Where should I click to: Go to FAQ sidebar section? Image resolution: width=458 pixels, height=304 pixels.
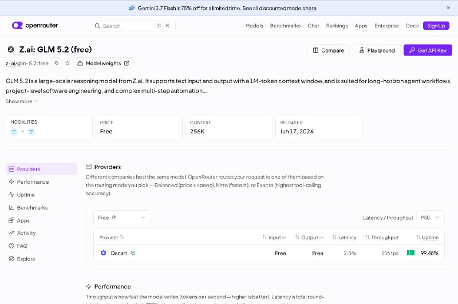41,246
